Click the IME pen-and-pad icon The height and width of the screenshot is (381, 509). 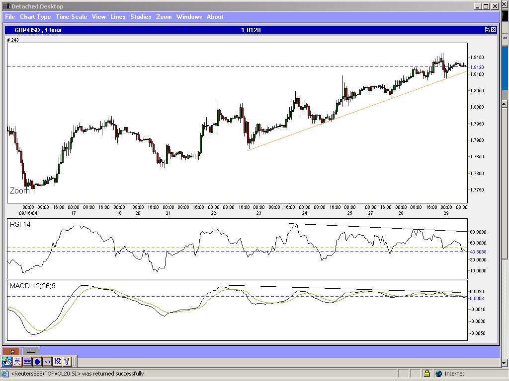pos(7,361)
